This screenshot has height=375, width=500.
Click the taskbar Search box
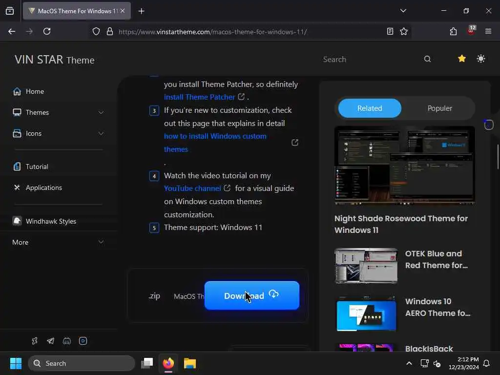pyautogui.click(x=82, y=363)
